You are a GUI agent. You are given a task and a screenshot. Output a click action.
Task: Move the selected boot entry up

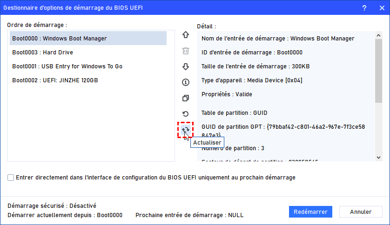[186, 35]
